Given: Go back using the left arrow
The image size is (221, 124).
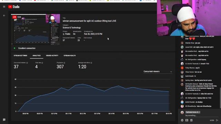Looking at the screenshot, I should 4,15.
